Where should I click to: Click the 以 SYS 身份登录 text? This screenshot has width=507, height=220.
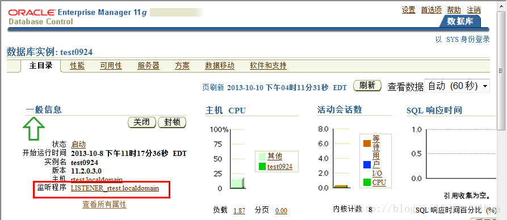(x=462, y=40)
